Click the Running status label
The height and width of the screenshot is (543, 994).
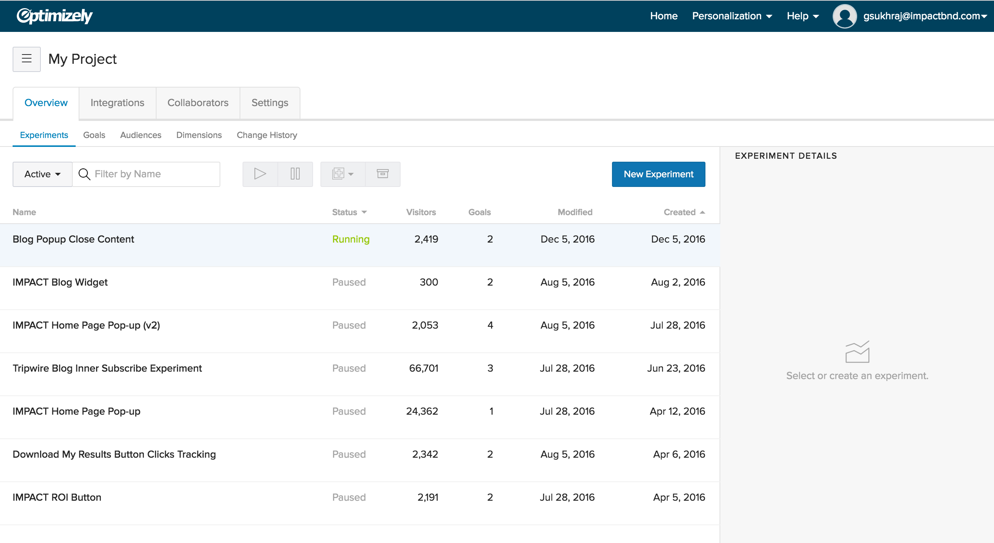[x=351, y=239]
